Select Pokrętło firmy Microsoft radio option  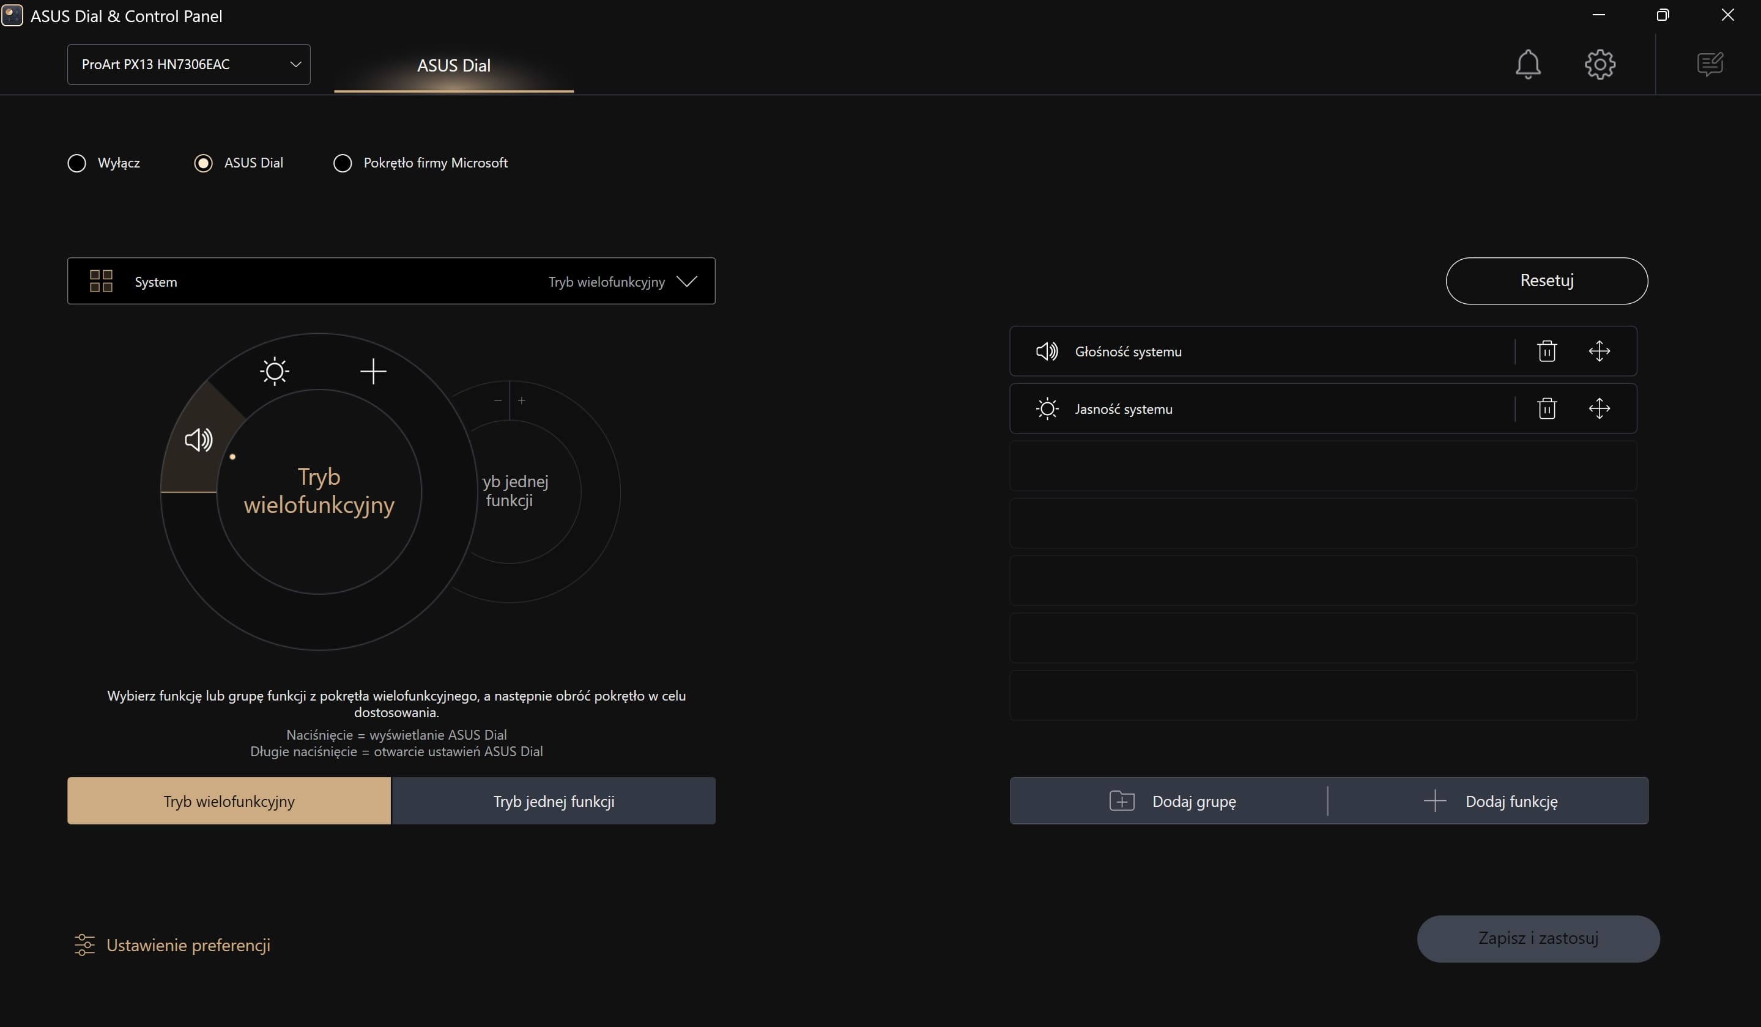tap(343, 163)
